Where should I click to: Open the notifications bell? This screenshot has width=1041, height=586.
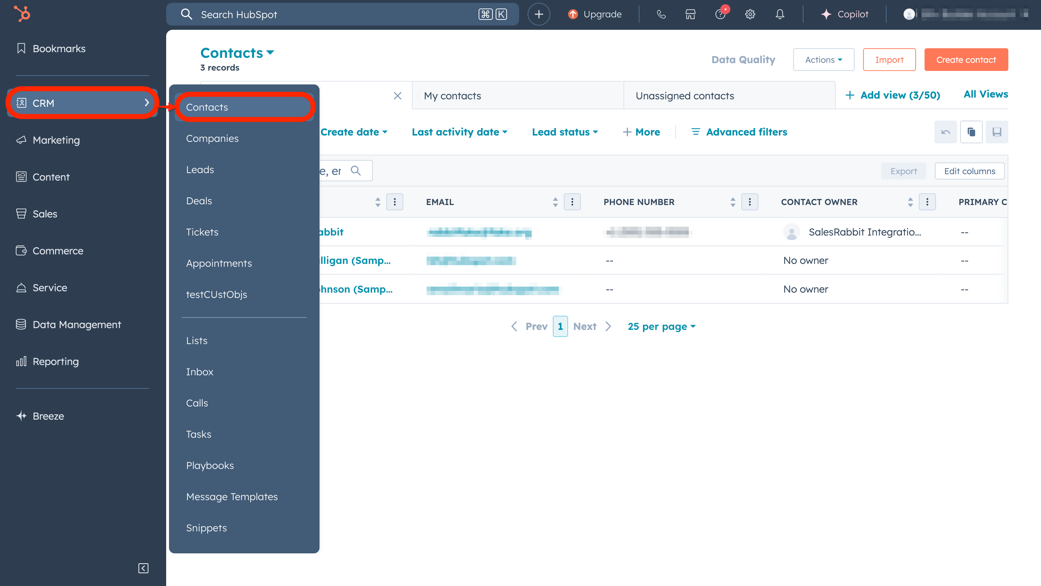click(780, 14)
